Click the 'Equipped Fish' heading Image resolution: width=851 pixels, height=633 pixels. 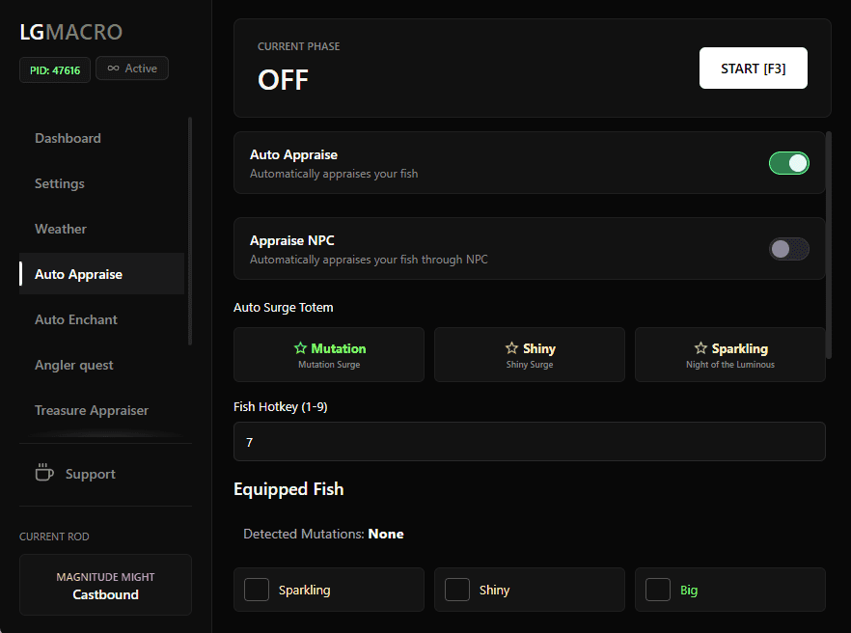(x=288, y=489)
